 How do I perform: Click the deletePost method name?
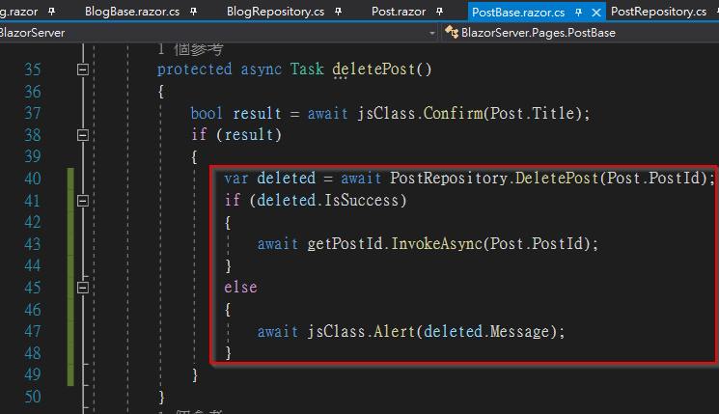[373, 69]
